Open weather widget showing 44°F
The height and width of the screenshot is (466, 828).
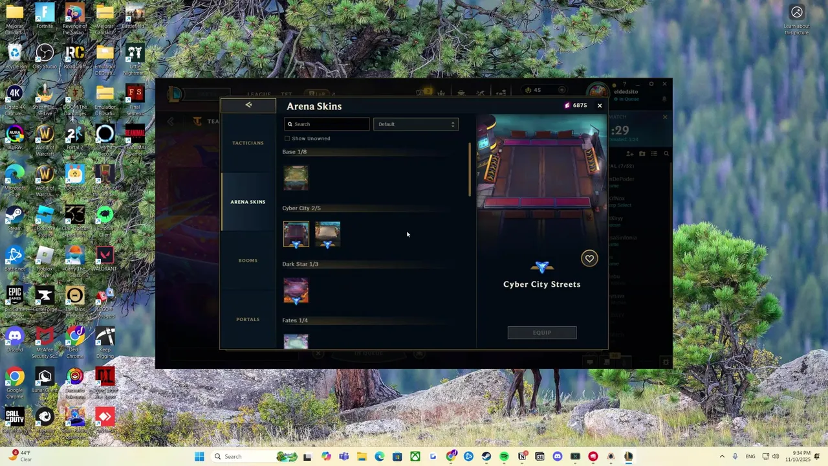click(21, 456)
